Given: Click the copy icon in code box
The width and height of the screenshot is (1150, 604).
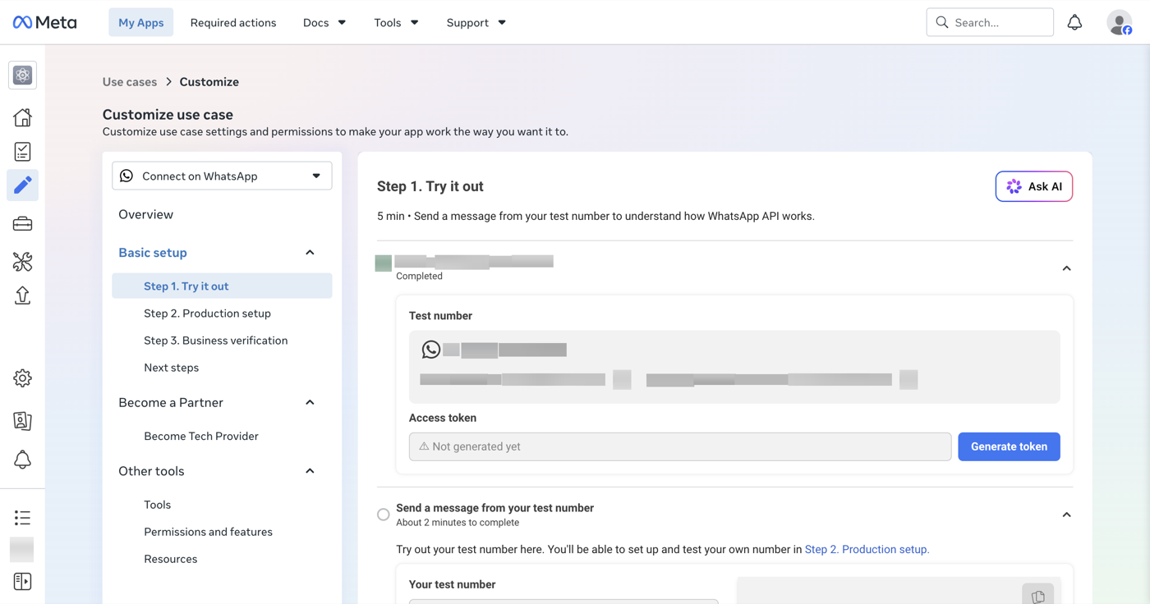Looking at the screenshot, I should (x=1038, y=597).
